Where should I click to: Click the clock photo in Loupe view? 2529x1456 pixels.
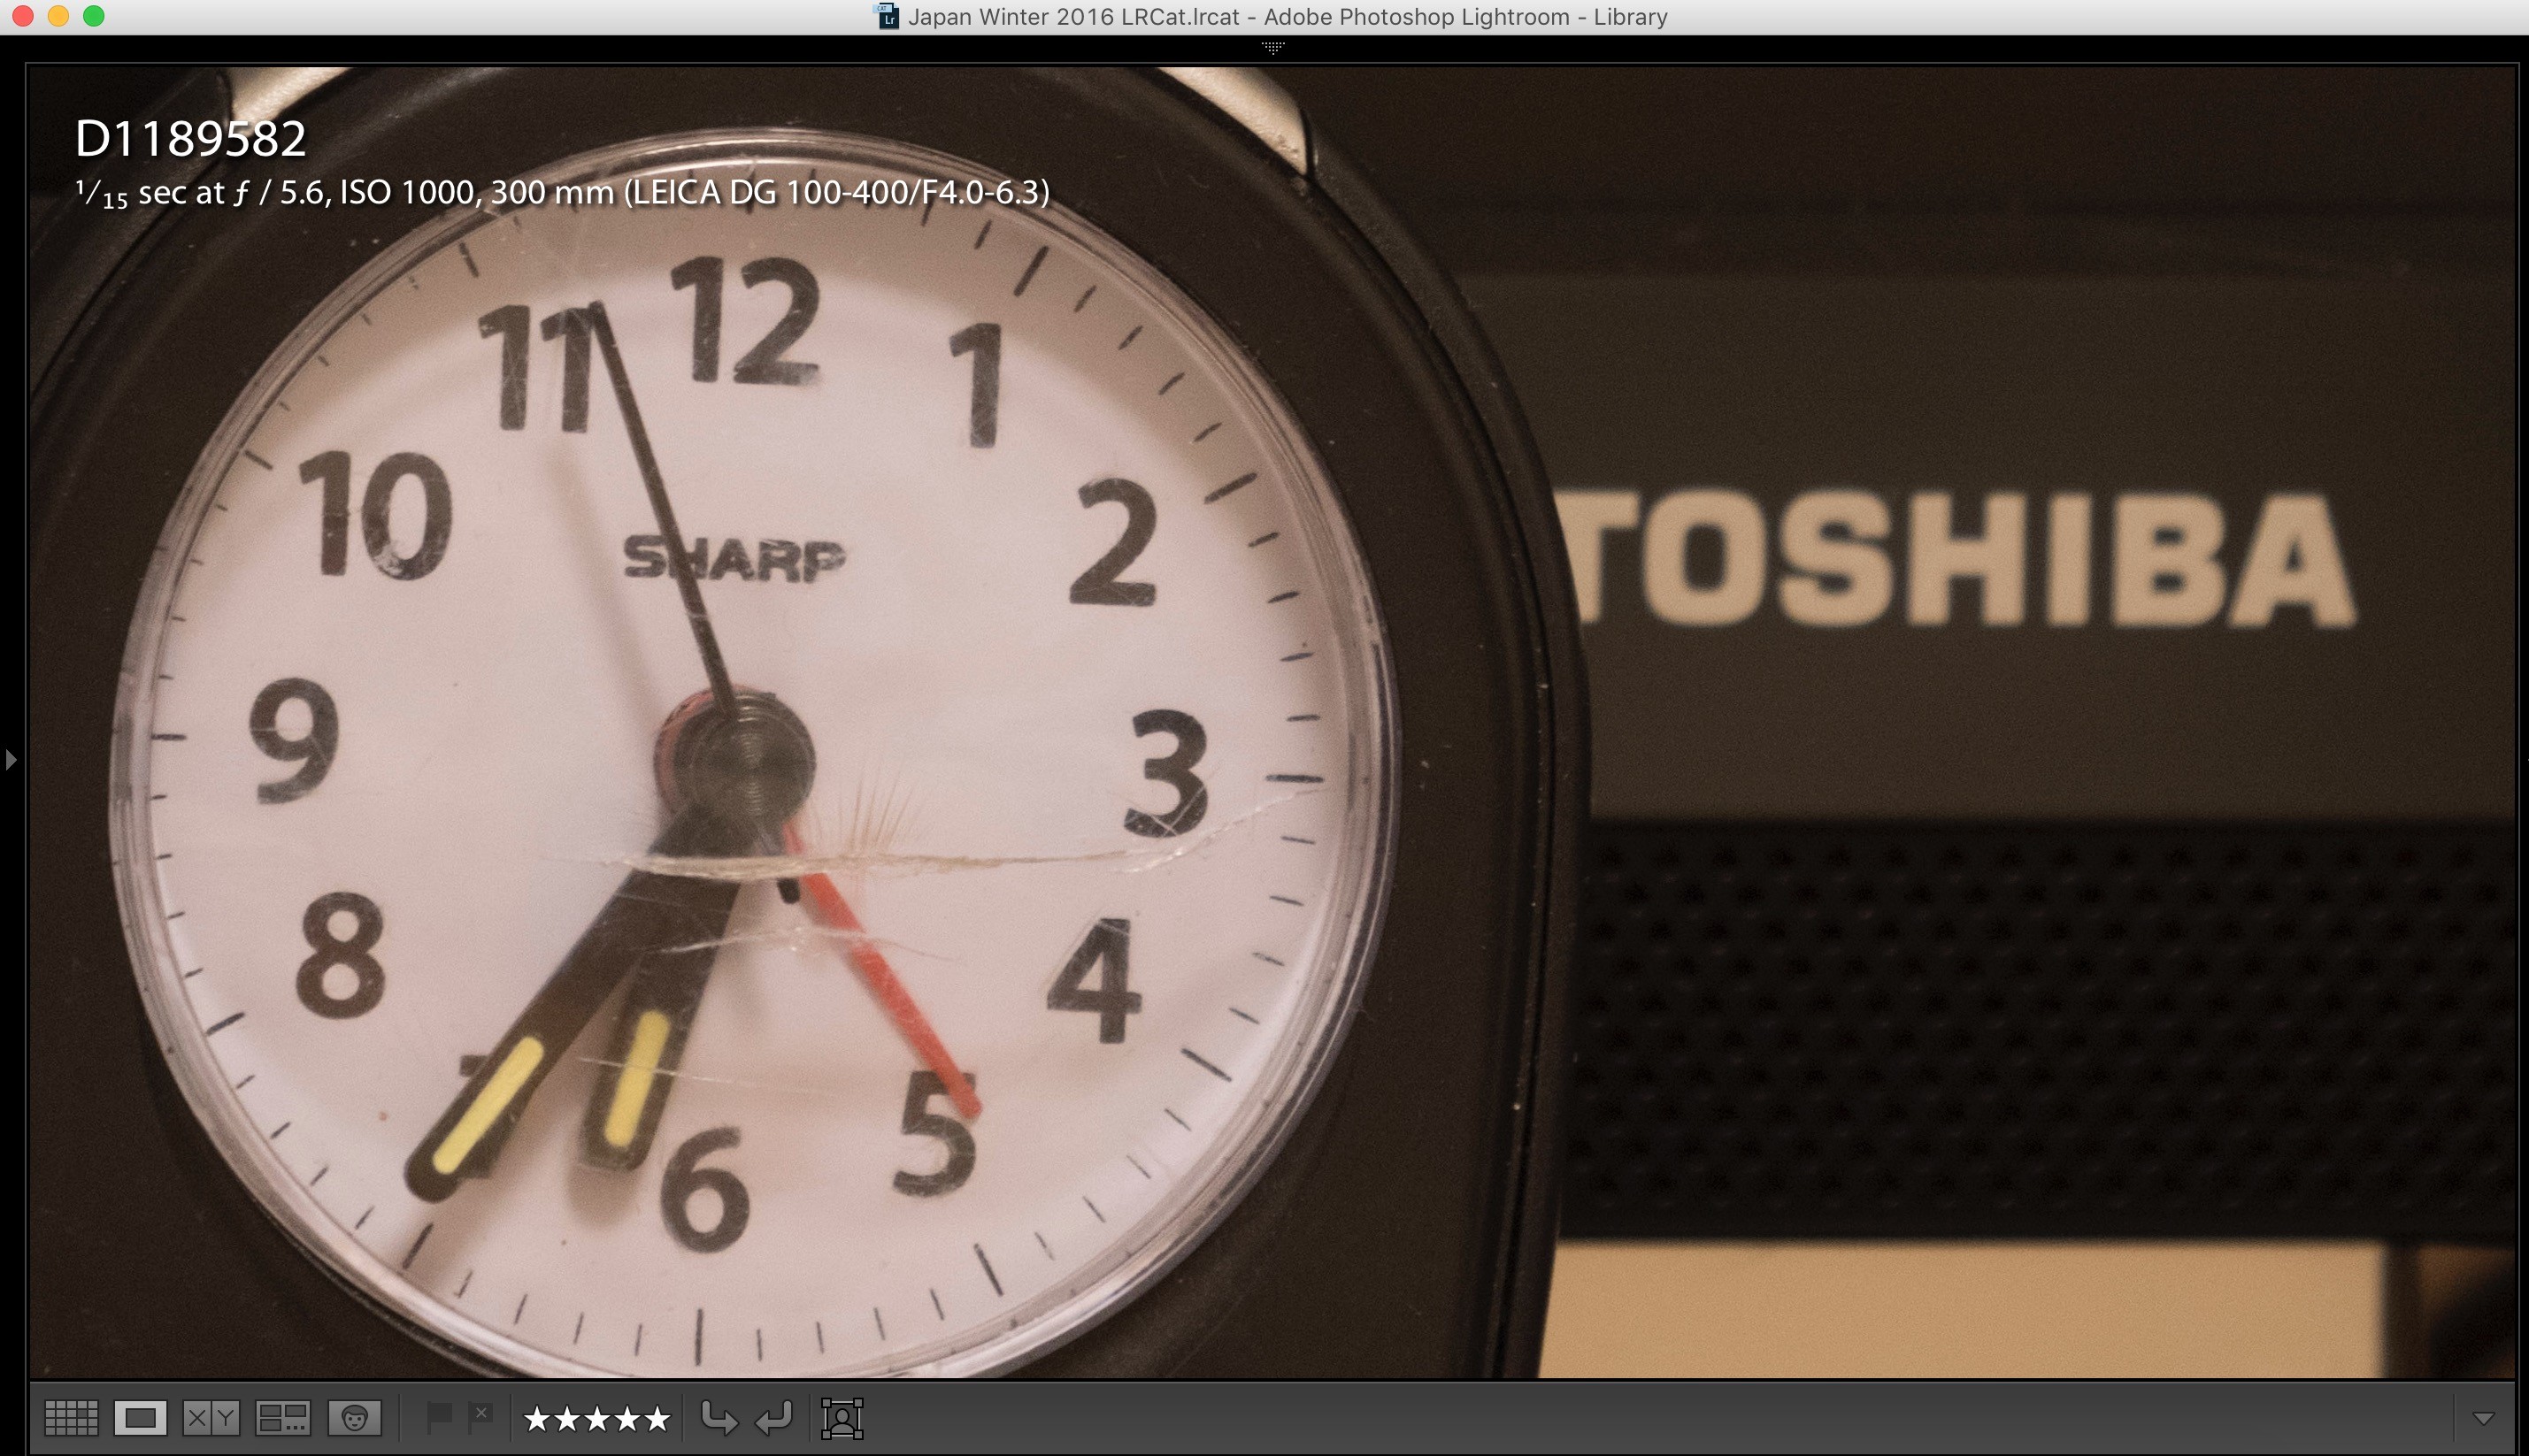(1271, 722)
